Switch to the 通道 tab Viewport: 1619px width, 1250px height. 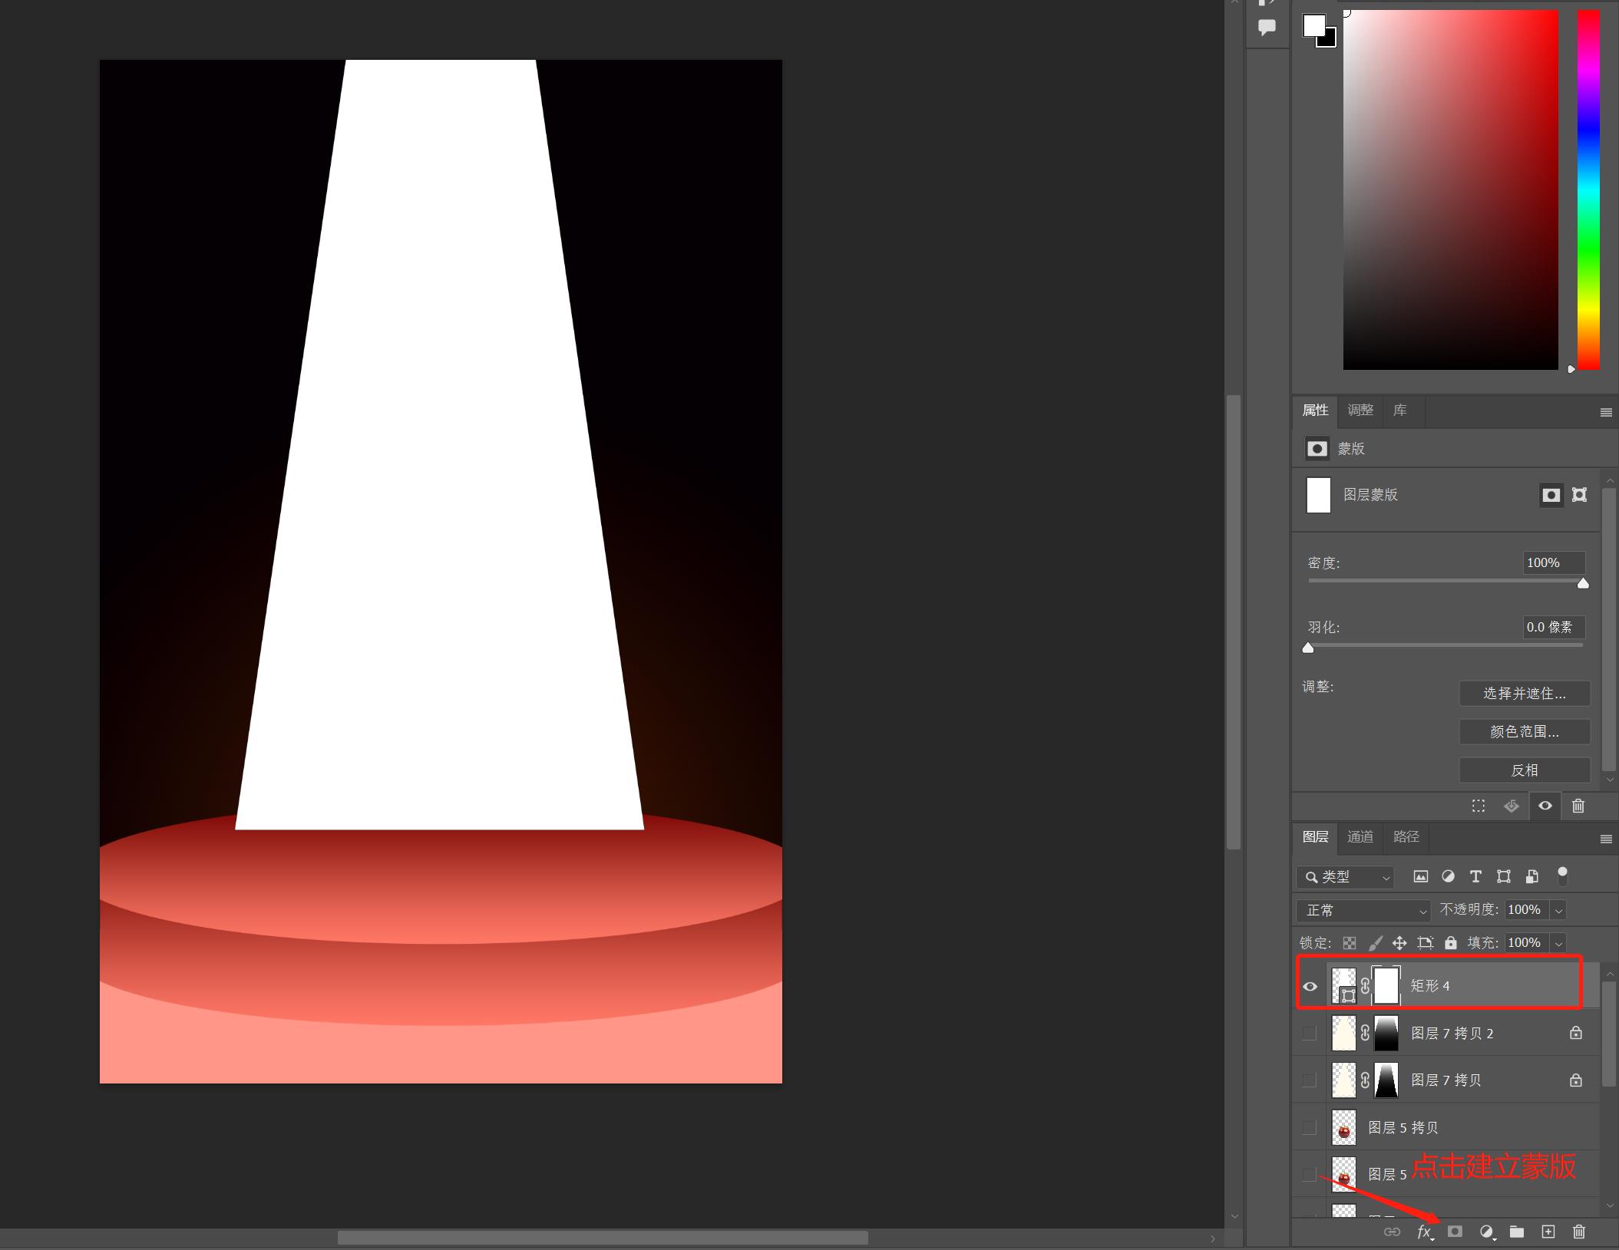pos(1360,836)
